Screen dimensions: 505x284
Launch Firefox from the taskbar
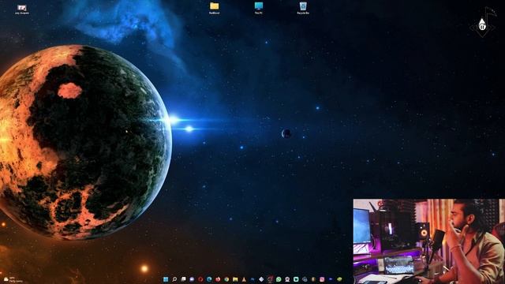218,279
